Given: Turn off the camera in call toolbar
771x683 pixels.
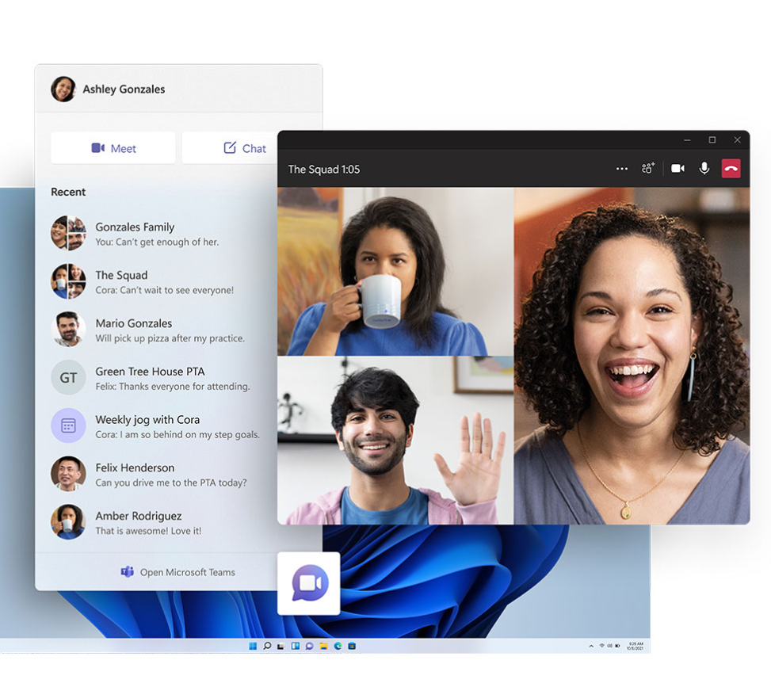Looking at the screenshot, I should (677, 169).
